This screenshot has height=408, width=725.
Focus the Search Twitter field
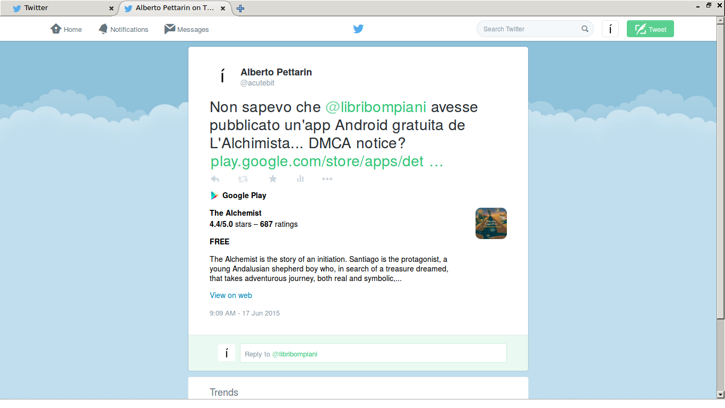coord(535,29)
